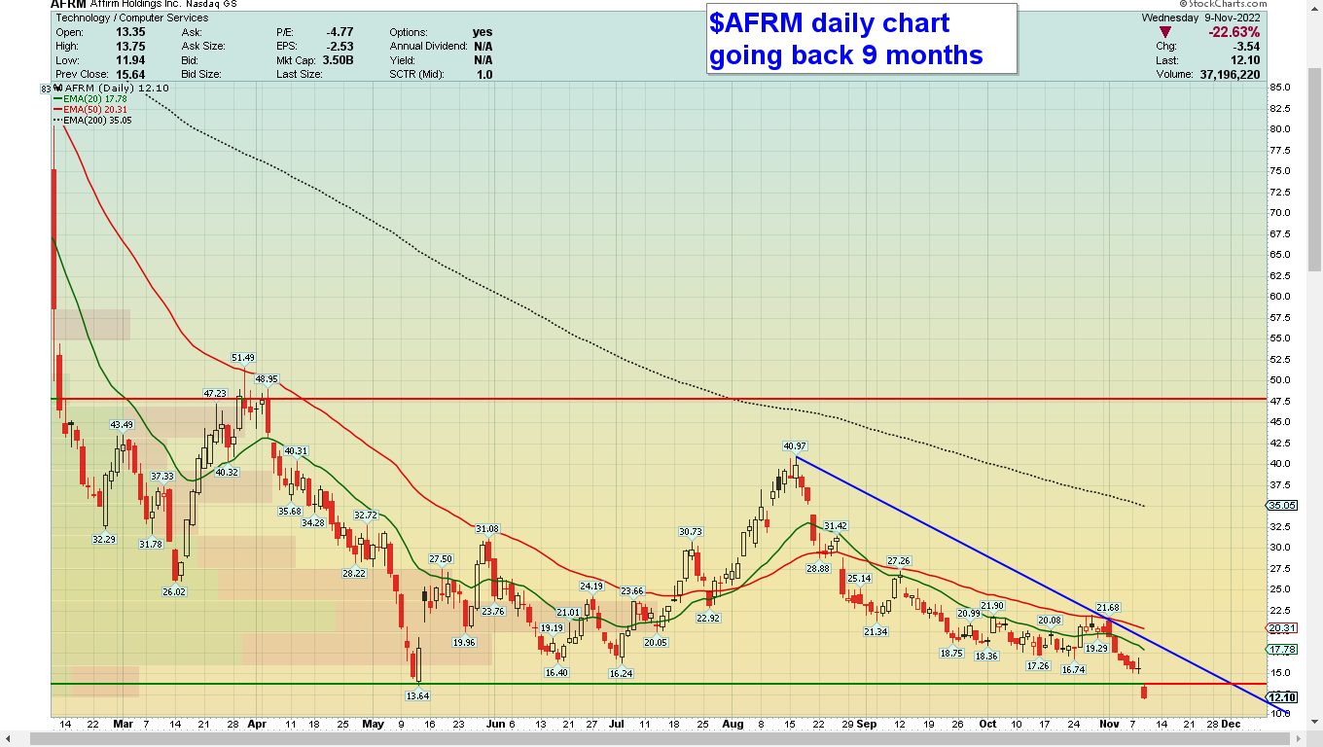This screenshot has width=1323, height=747.
Task: Click the 21.90 price label
Action: (992, 605)
